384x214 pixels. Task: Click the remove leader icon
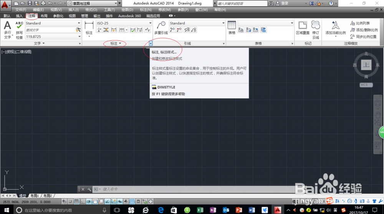click(179, 30)
